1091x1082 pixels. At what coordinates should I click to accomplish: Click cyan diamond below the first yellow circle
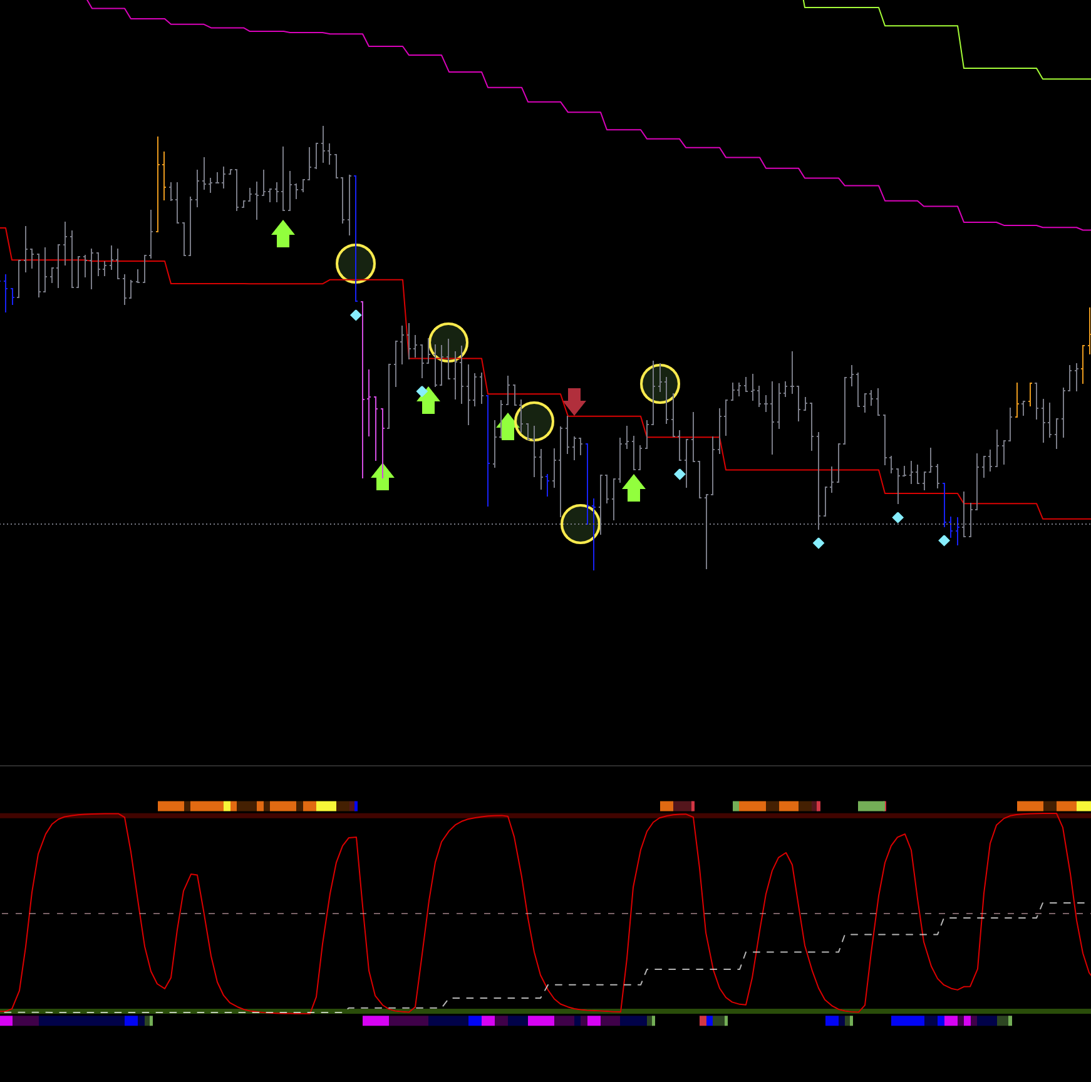coord(356,315)
